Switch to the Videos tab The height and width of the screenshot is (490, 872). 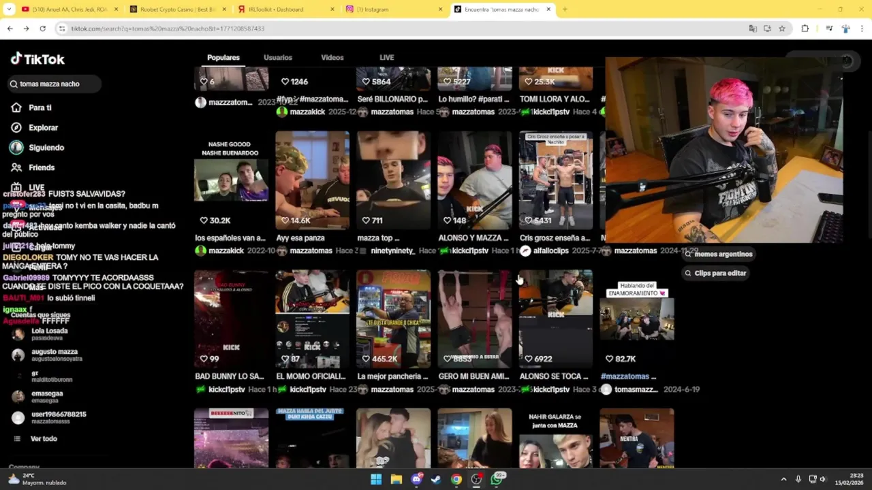pos(332,58)
